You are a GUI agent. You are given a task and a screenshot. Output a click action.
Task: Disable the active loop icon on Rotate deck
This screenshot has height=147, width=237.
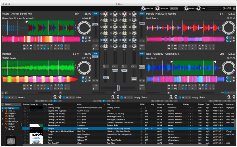click(x=62, y=45)
